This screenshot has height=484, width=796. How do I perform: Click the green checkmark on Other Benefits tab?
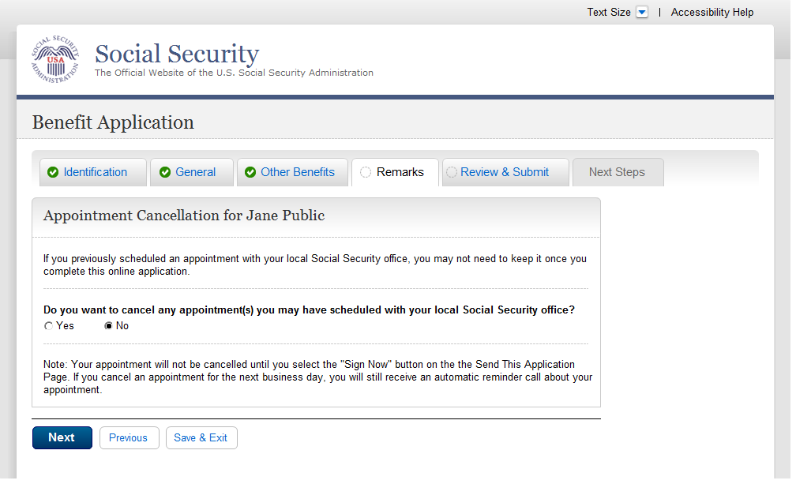click(250, 173)
